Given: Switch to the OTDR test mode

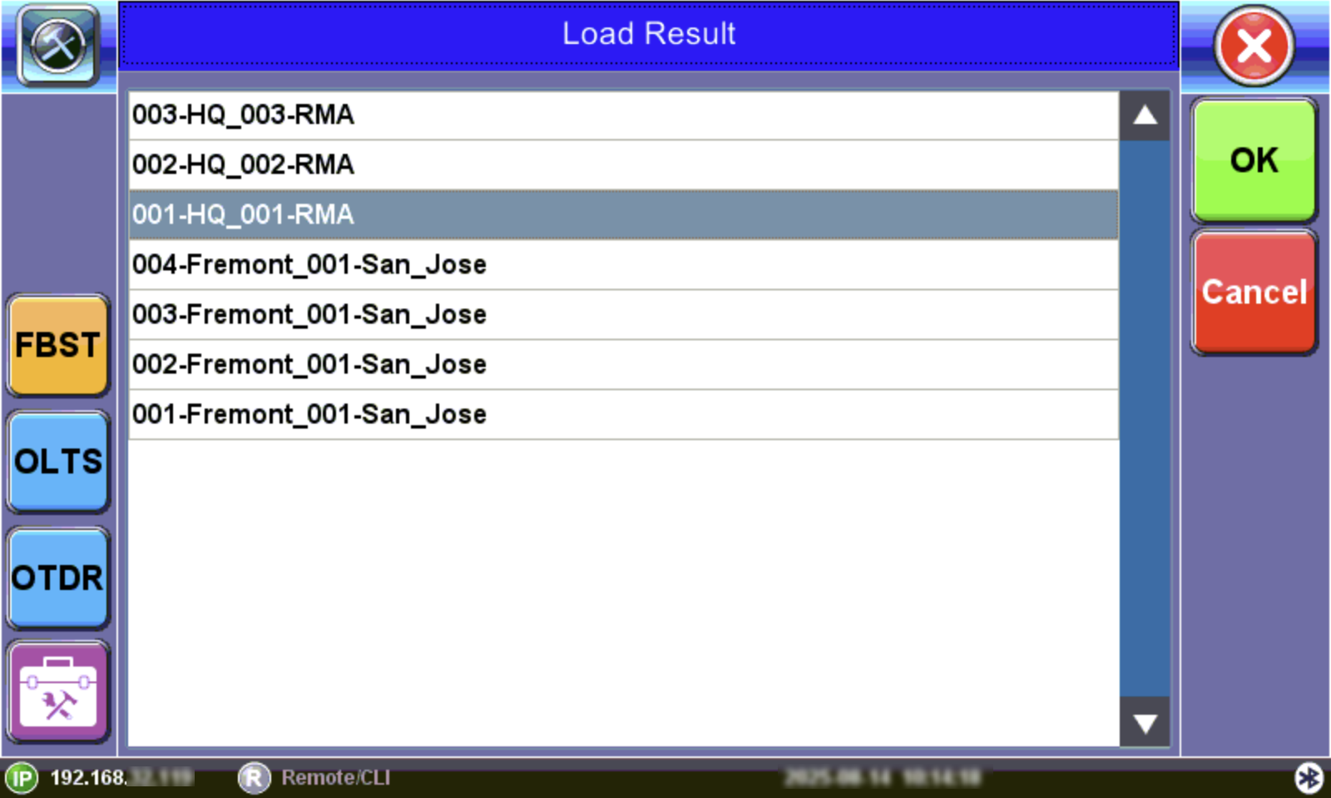Looking at the screenshot, I should 58,578.
